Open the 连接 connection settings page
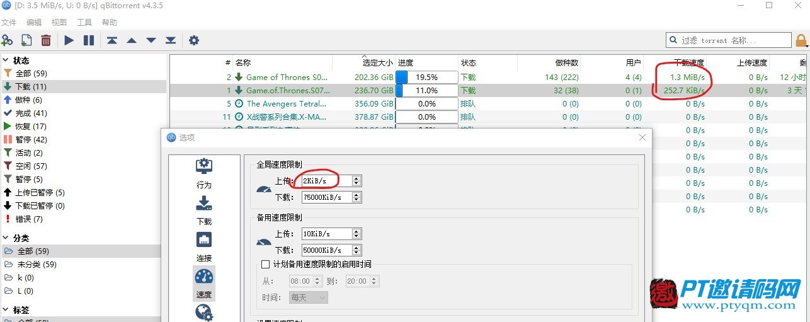Image resolution: width=810 pixels, height=322 pixels. (x=204, y=247)
